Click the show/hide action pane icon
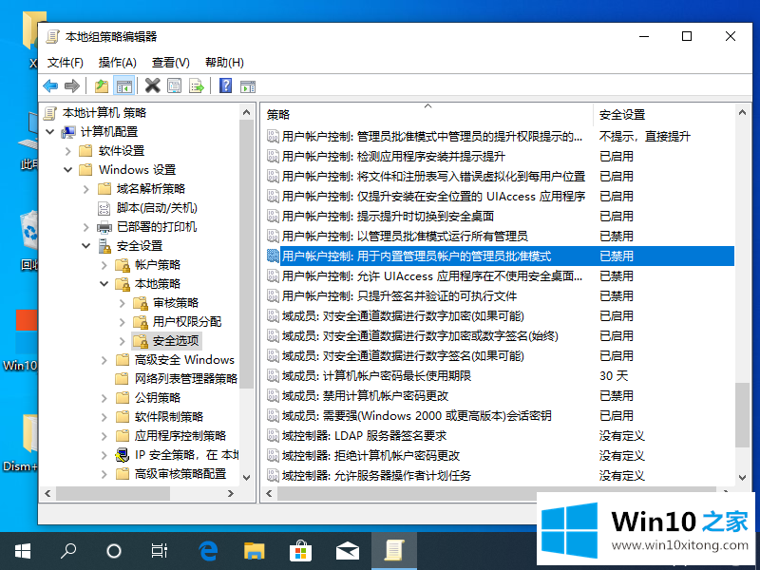The image size is (760, 570). coord(248,86)
